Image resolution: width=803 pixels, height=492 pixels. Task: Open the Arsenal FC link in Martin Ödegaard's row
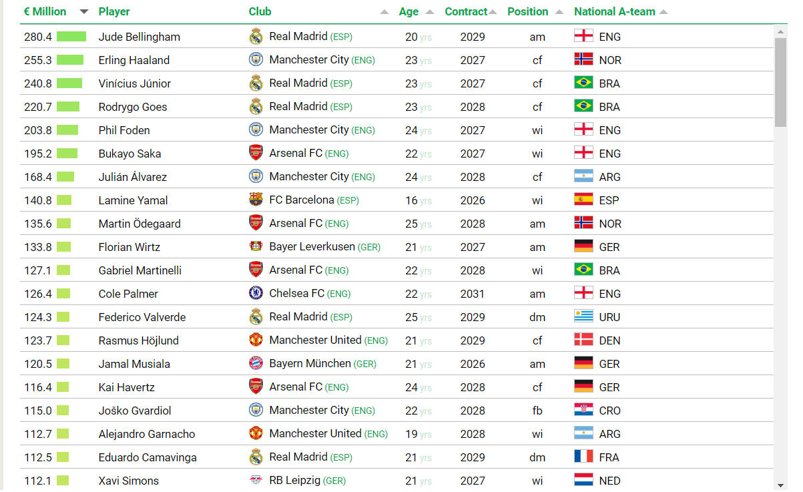[296, 223]
